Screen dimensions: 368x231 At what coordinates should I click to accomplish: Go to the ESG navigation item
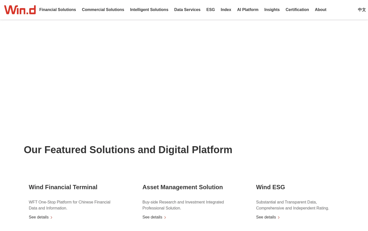211,10
